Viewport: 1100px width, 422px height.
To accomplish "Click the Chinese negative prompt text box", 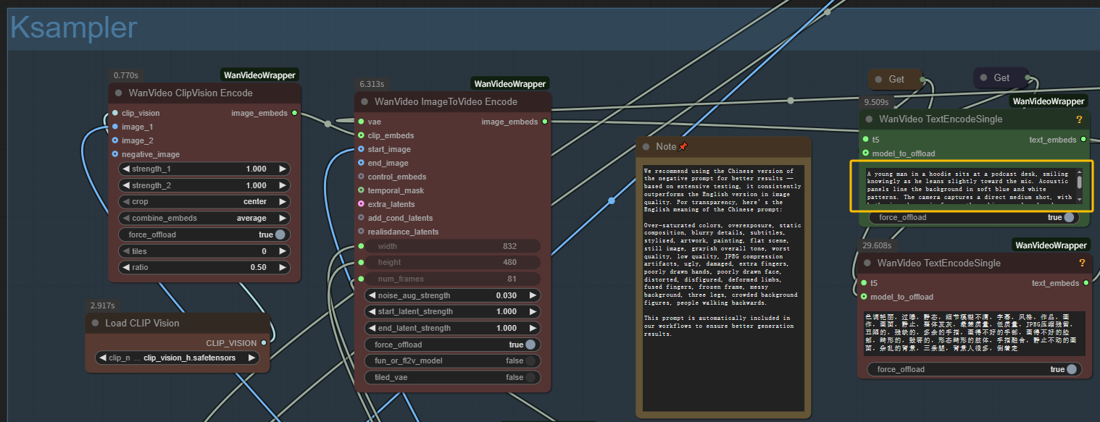I will point(973,333).
